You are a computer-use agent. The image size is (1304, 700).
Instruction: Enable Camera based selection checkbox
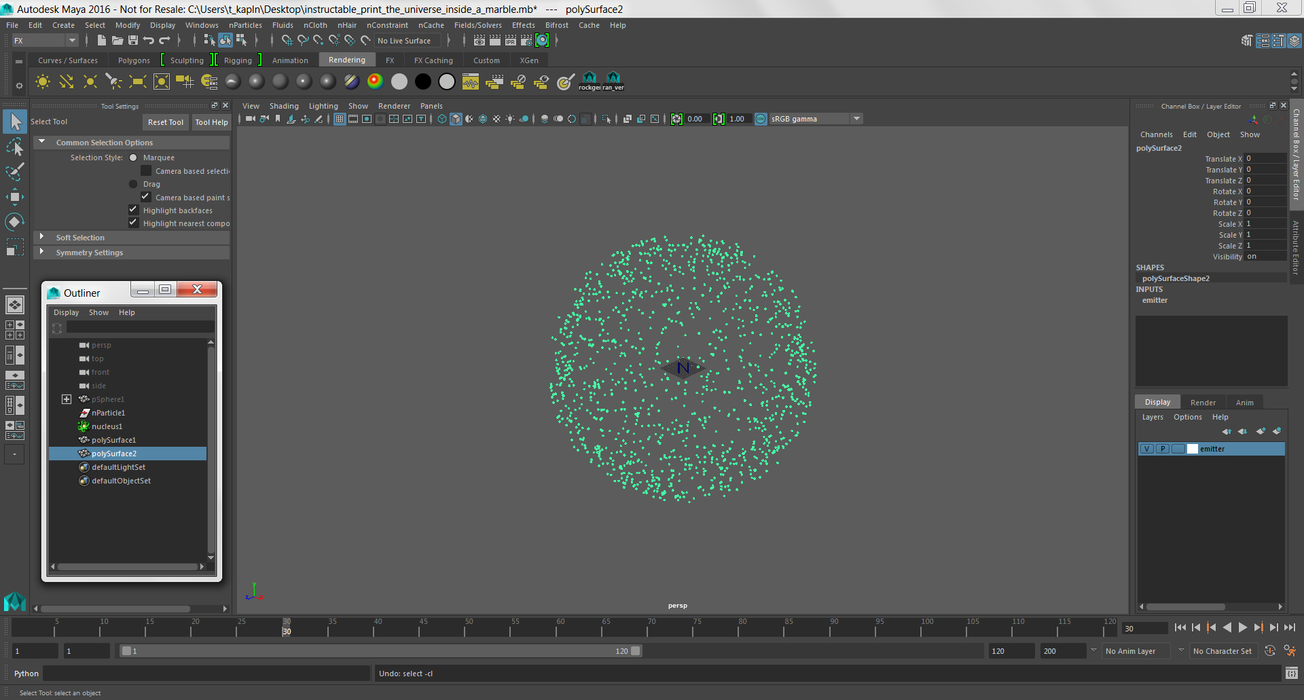(146, 170)
